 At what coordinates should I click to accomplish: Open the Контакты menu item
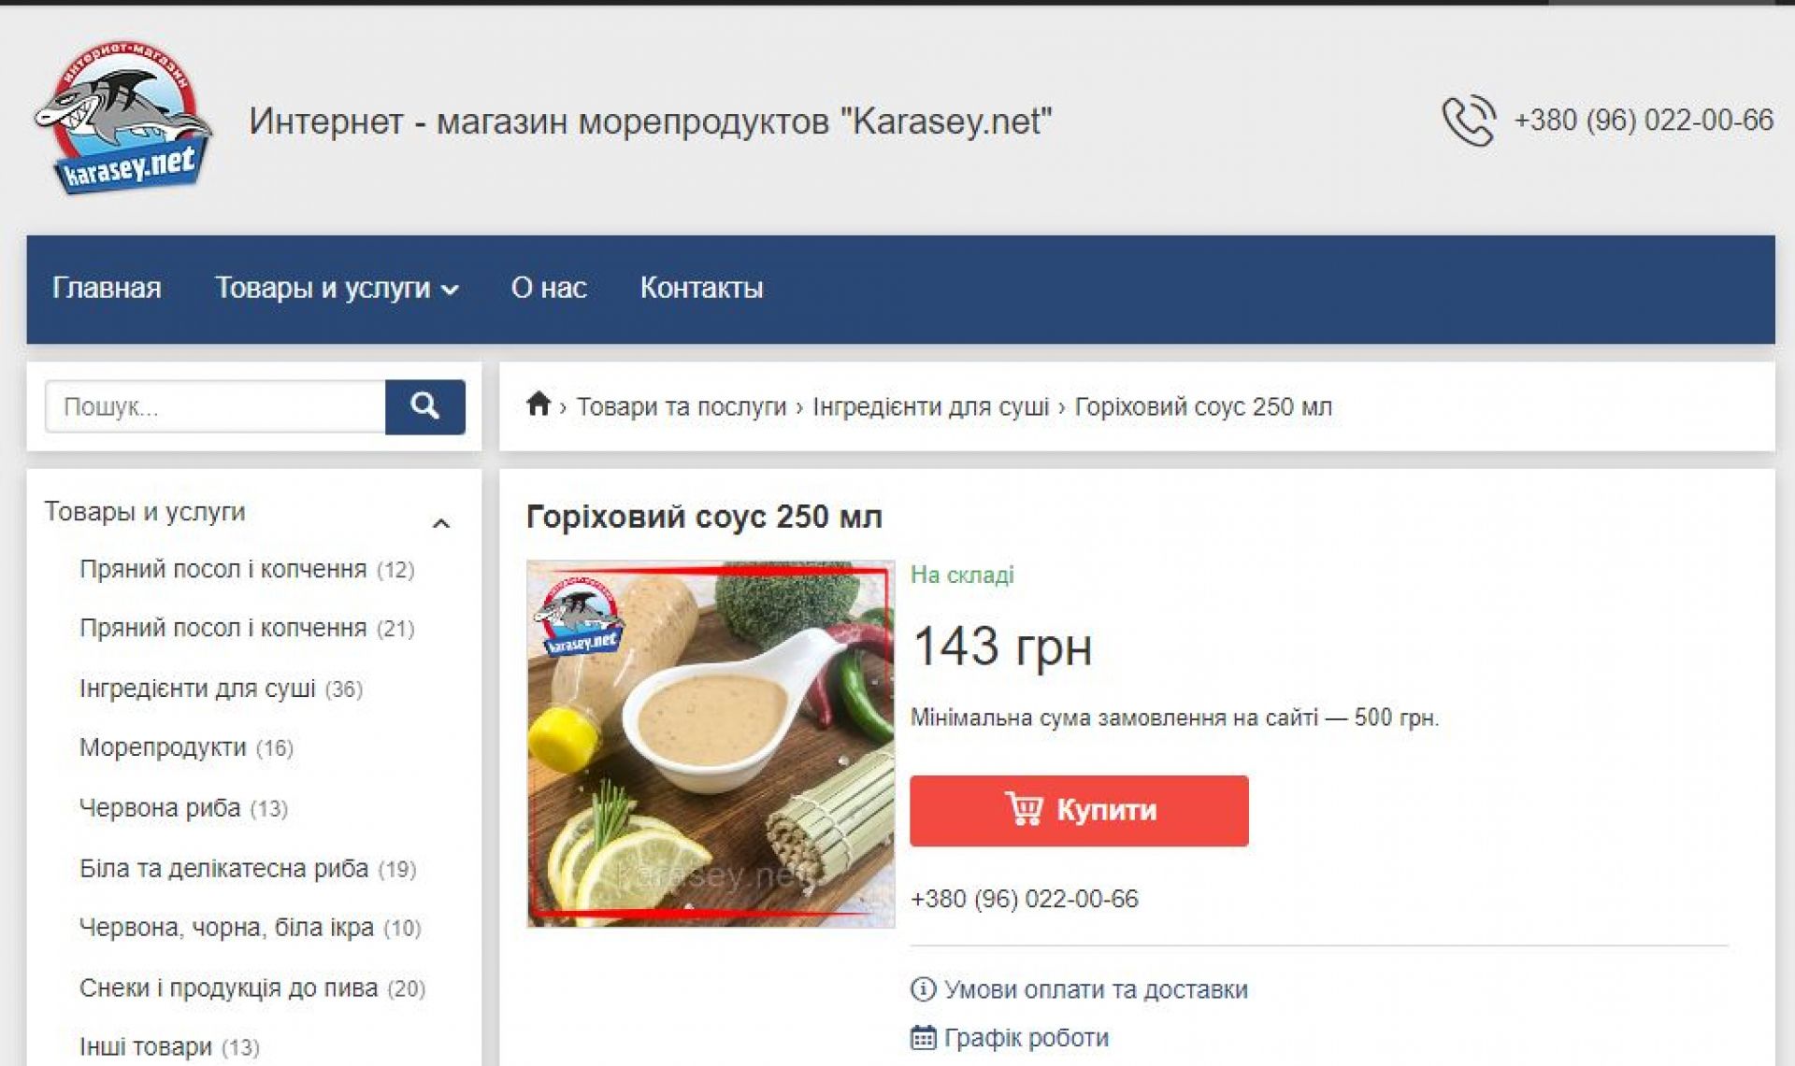coord(701,288)
